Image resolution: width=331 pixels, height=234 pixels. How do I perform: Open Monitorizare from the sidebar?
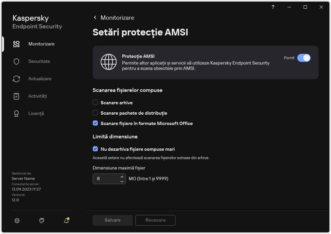tap(41, 44)
